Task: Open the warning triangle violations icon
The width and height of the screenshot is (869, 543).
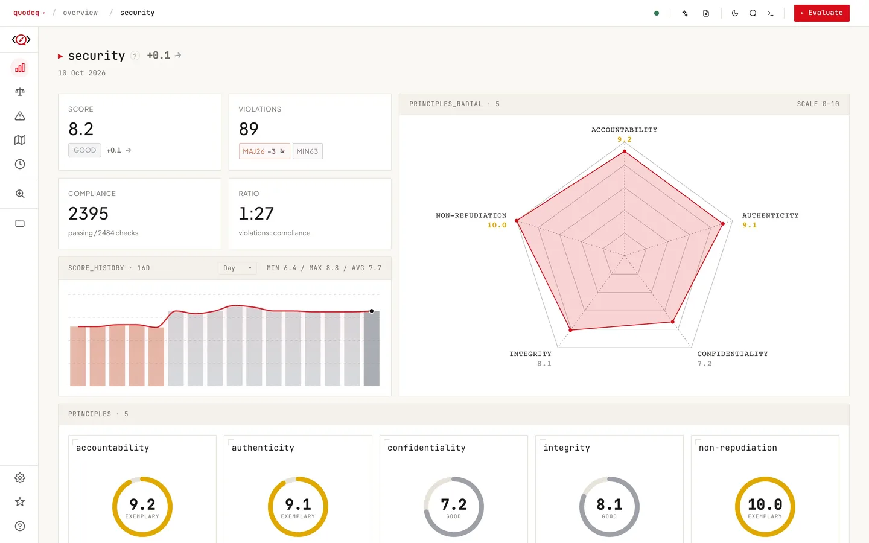Action: 20,116
